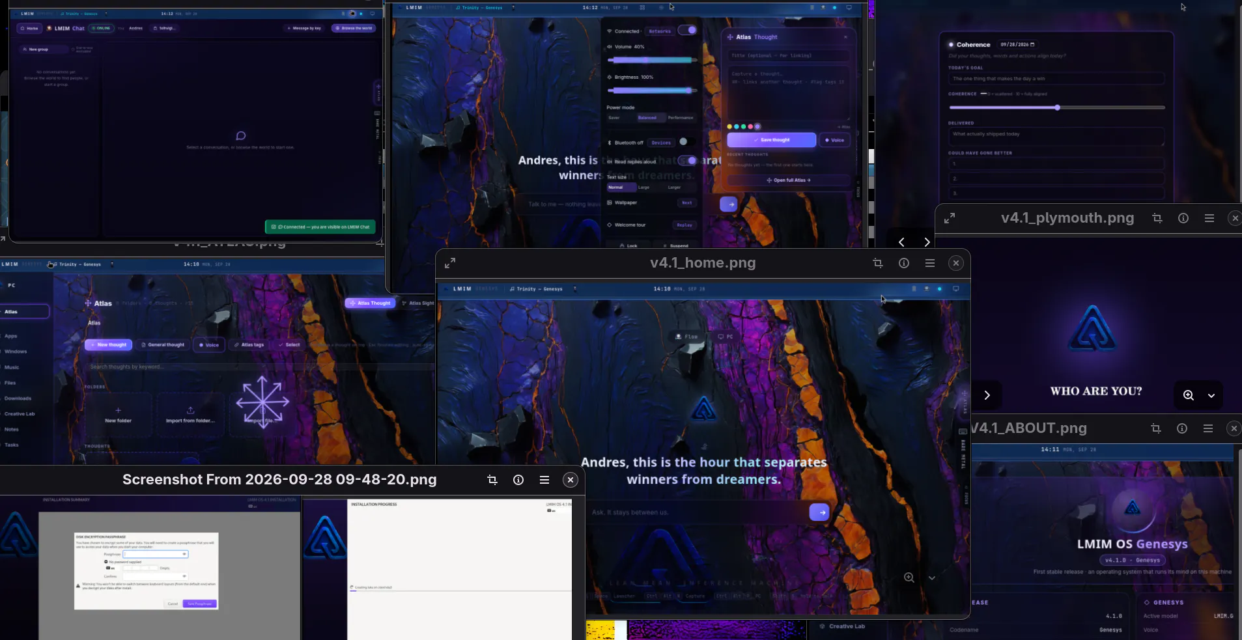The image size is (1242, 640).
Task: Click crop/rotate icon in V4.1_ABOUT.png header
Action: click(1156, 428)
